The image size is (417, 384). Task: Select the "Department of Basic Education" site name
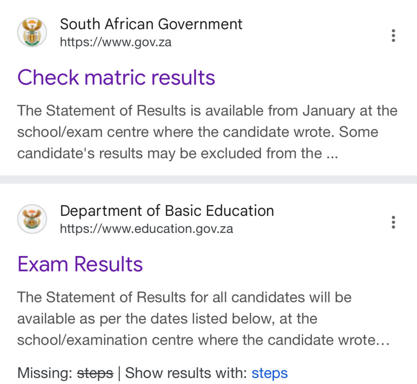pos(167,211)
